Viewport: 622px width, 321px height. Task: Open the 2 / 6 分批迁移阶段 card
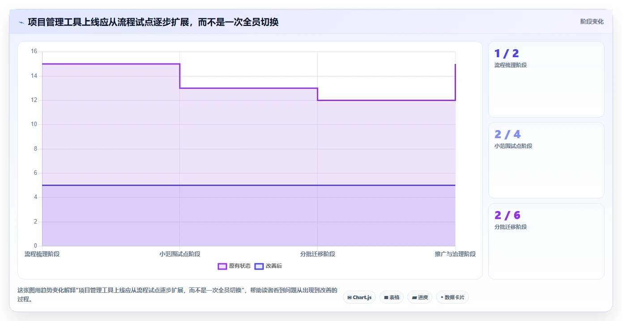(546, 241)
